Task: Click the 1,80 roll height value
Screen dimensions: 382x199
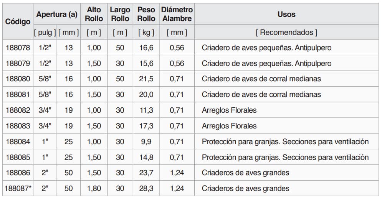Action: (x=94, y=188)
